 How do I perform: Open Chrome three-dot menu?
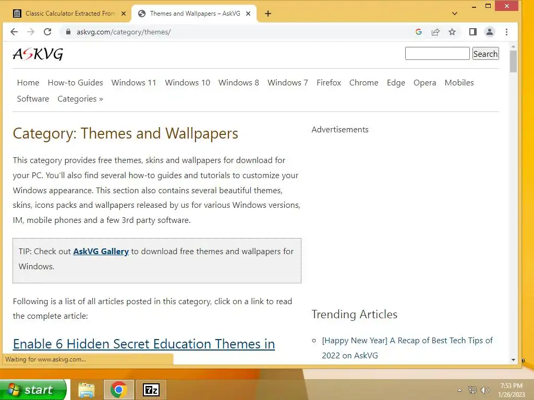[x=506, y=32]
